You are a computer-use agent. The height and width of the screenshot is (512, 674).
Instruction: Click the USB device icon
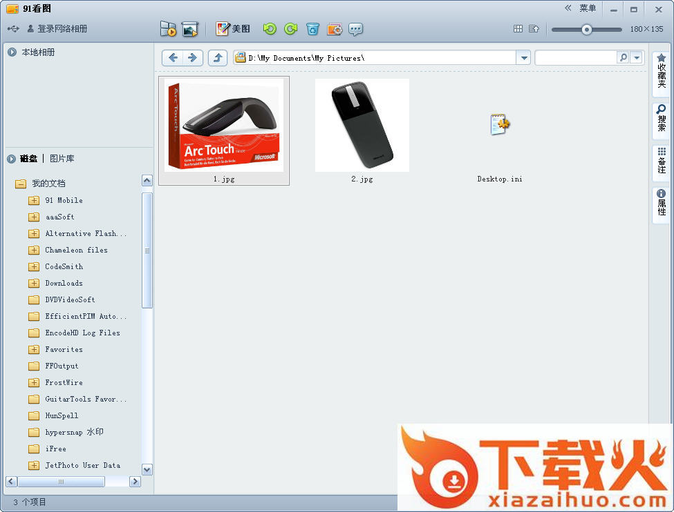(13, 29)
